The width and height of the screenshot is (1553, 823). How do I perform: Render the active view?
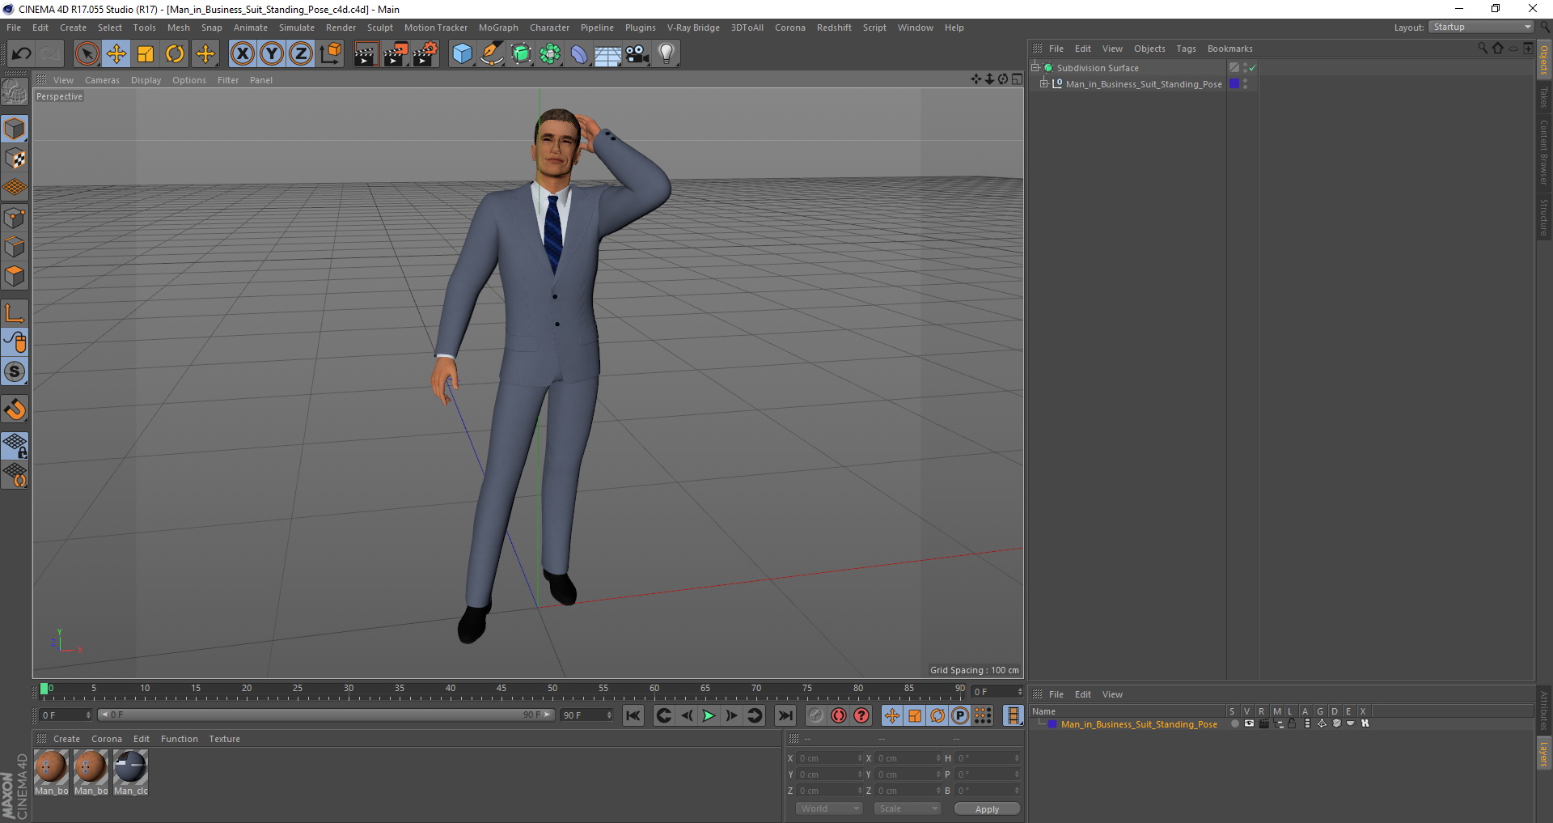click(366, 54)
